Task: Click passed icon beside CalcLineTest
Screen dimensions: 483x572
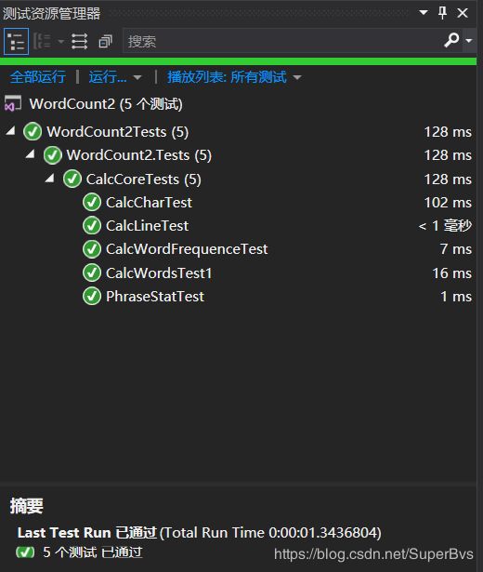Action: click(x=92, y=226)
